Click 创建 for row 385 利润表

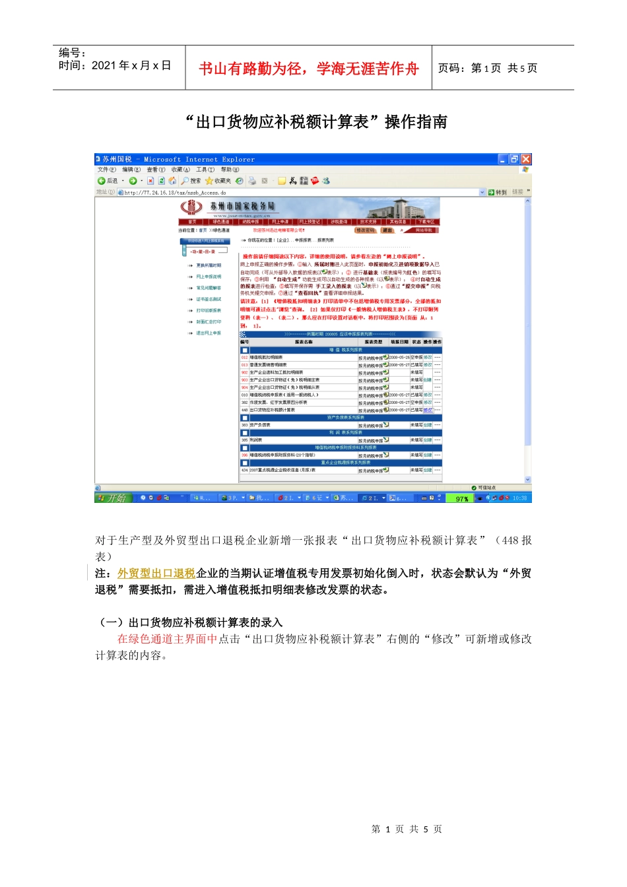pos(428,440)
